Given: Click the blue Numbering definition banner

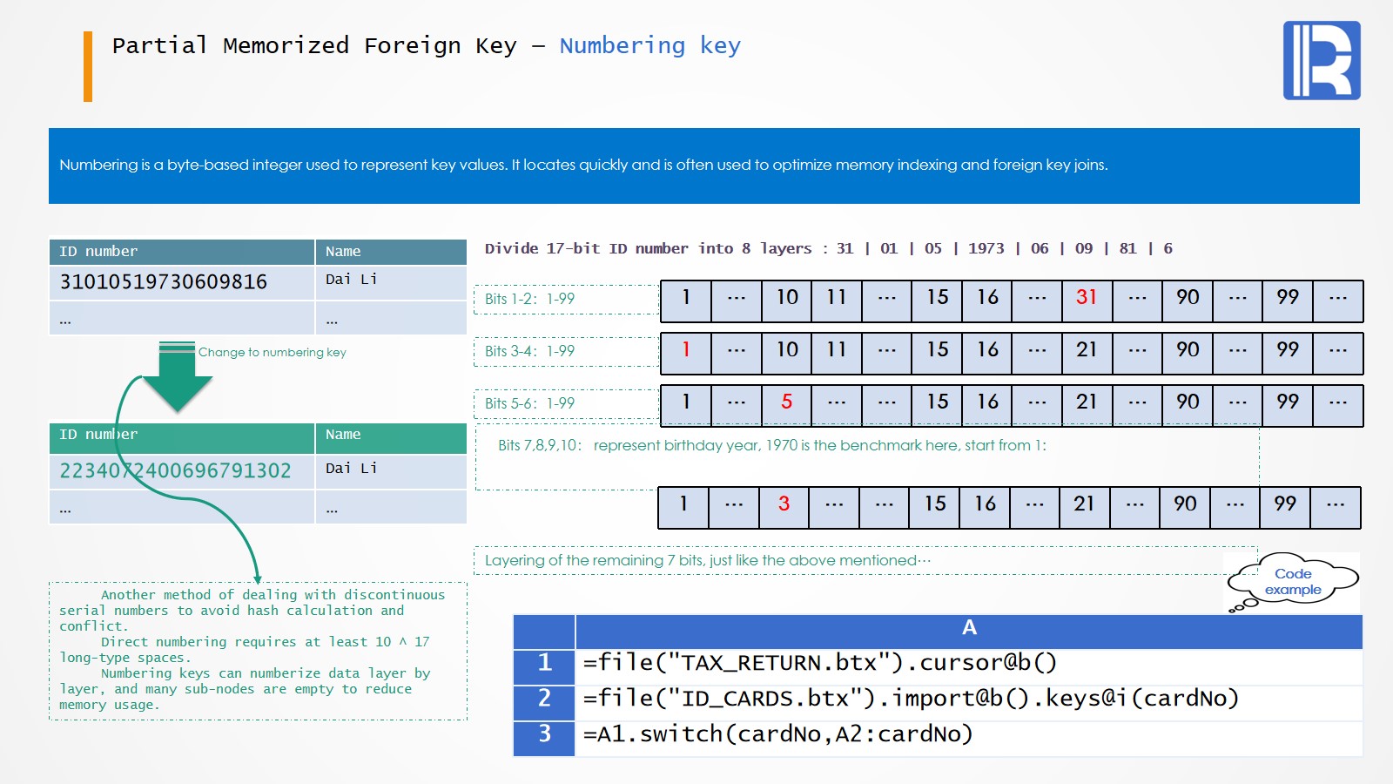Looking at the screenshot, I should click(703, 166).
